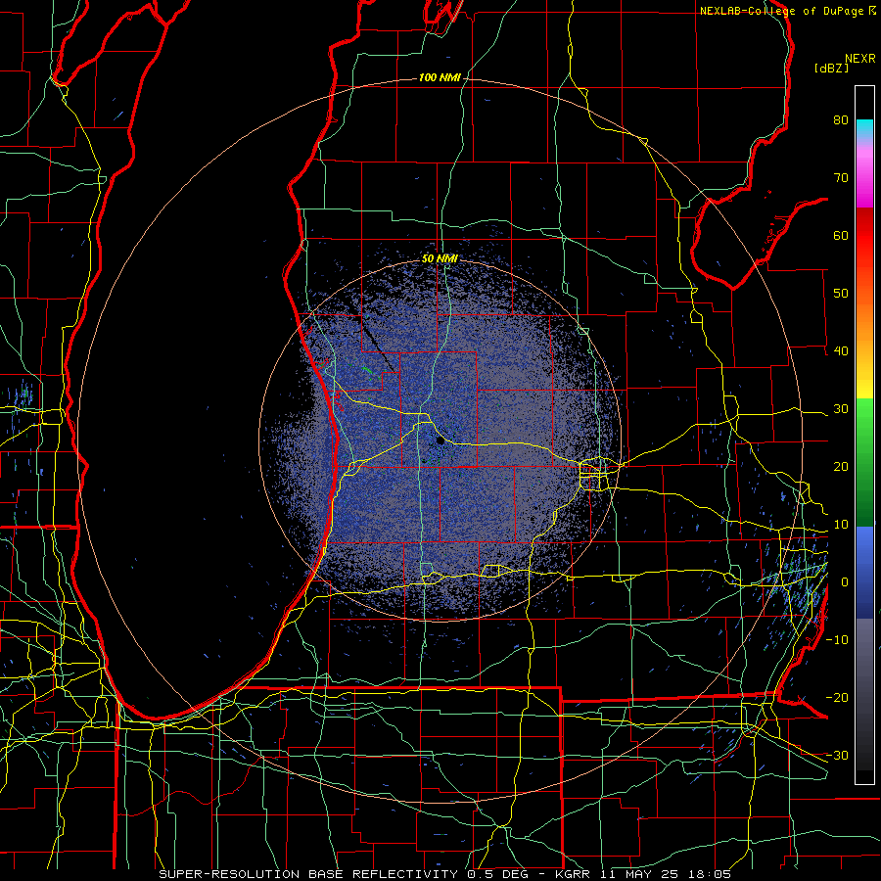The width and height of the screenshot is (881, 881).
Task: Click the -30 dBZ scale value
Action: point(837,755)
